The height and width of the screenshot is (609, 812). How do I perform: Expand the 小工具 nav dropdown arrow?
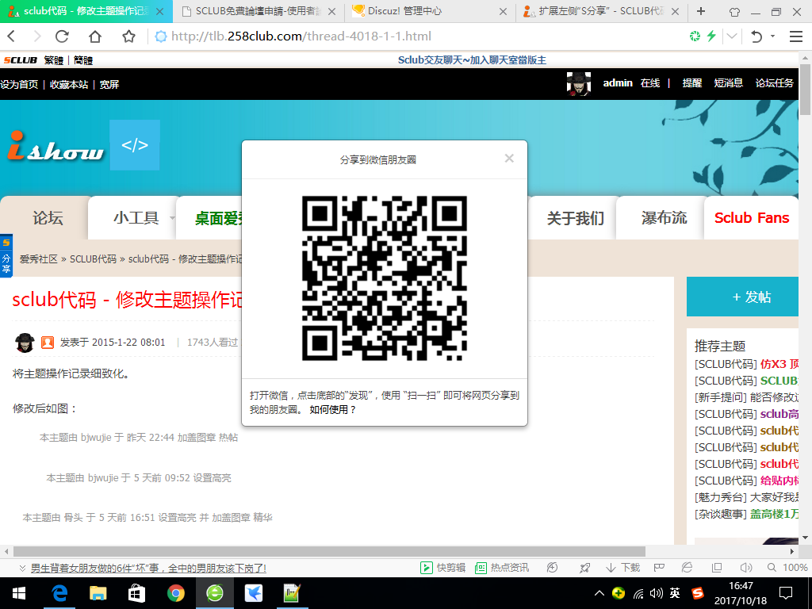coord(172,218)
